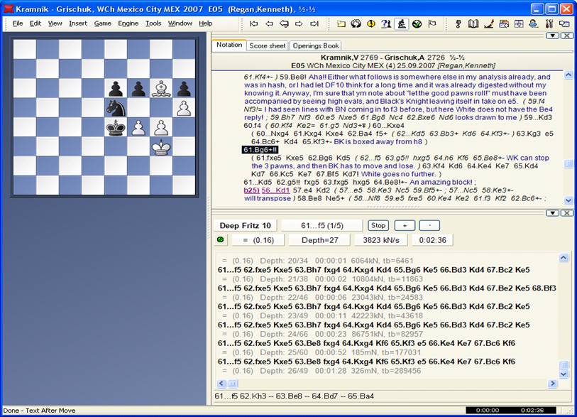The image size is (577, 417).
Task: Jump to the start of the game
Action: [253, 23]
